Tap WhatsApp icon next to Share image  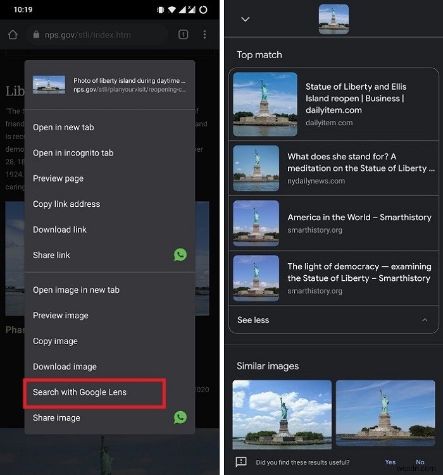click(x=180, y=417)
